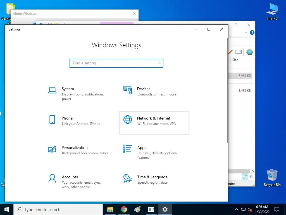Image resolution: width=286 pixels, height=215 pixels.
Task: Open the network status tray icon
Action: pyautogui.click(x=243, y=209)
